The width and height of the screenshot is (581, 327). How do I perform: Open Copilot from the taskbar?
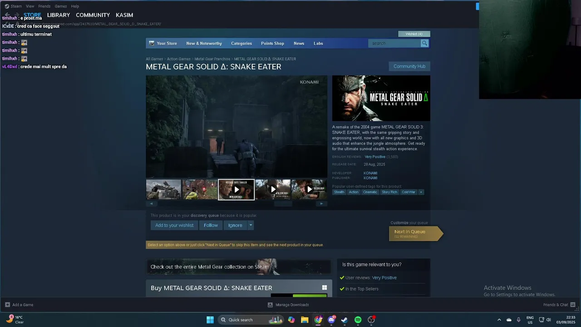pos(291,320)
